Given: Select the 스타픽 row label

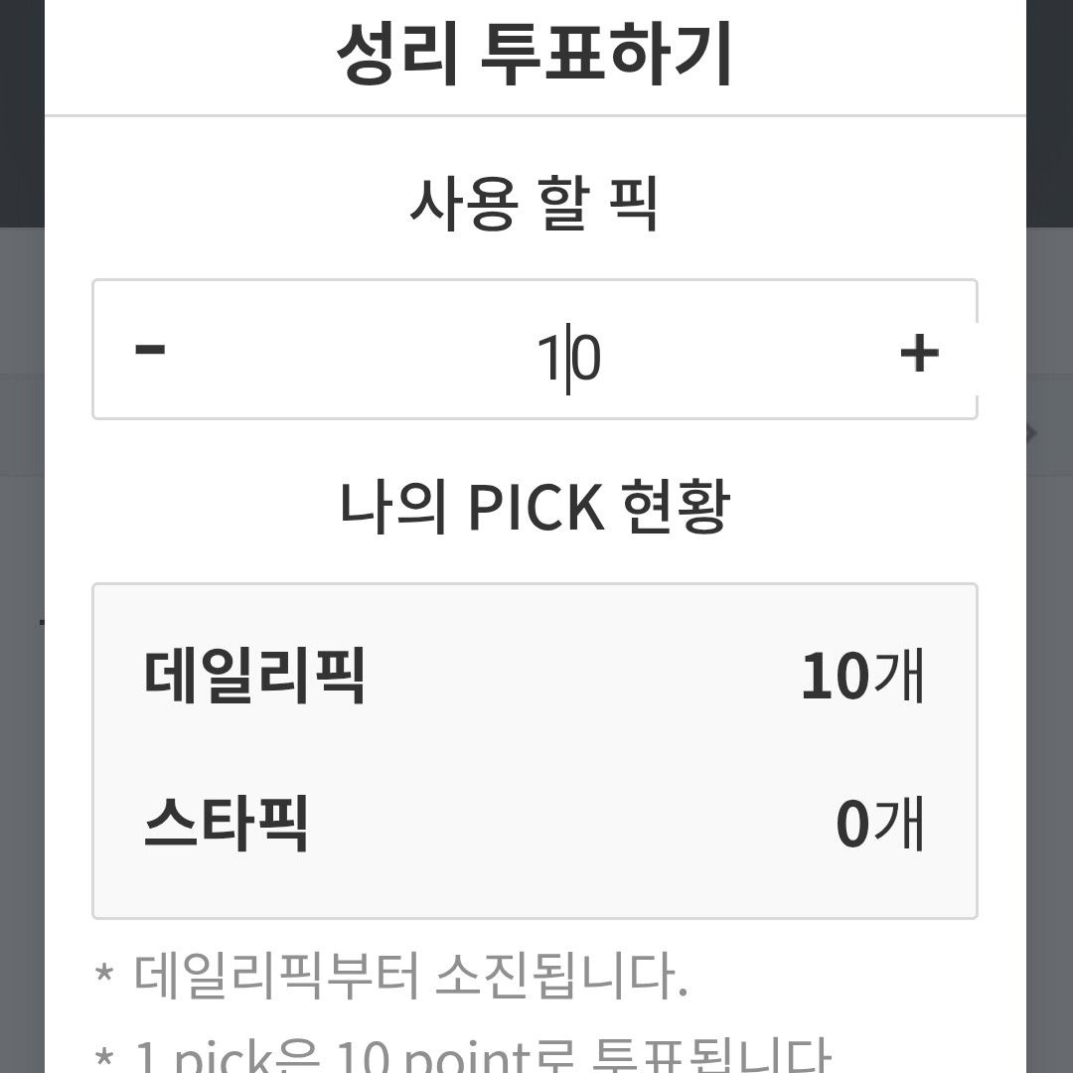Looking at the screenshot, I should click(x=227, y=824).
